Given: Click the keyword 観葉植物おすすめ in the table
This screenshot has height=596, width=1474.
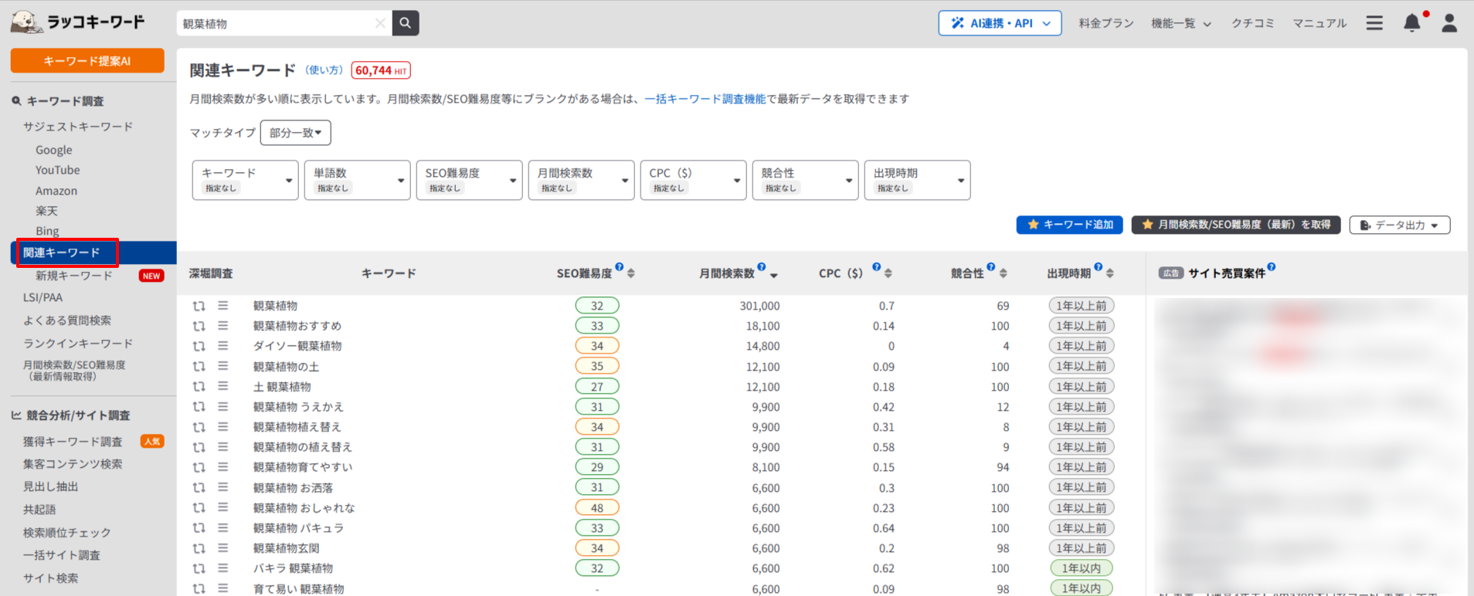Looking at the screenshot, I should click(x=297, y=326).
